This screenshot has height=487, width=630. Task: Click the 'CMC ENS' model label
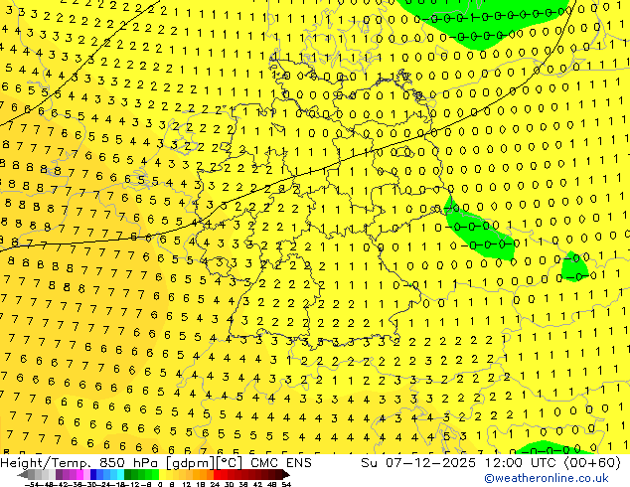click(281, 463)
